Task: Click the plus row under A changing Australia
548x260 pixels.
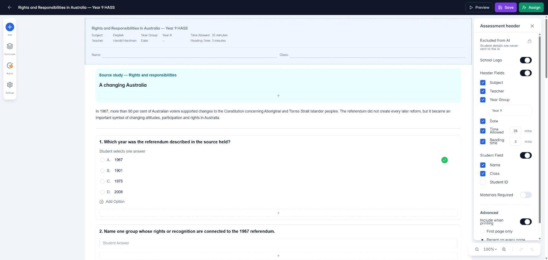Action: pyautogui.click(x=278, y=95)
